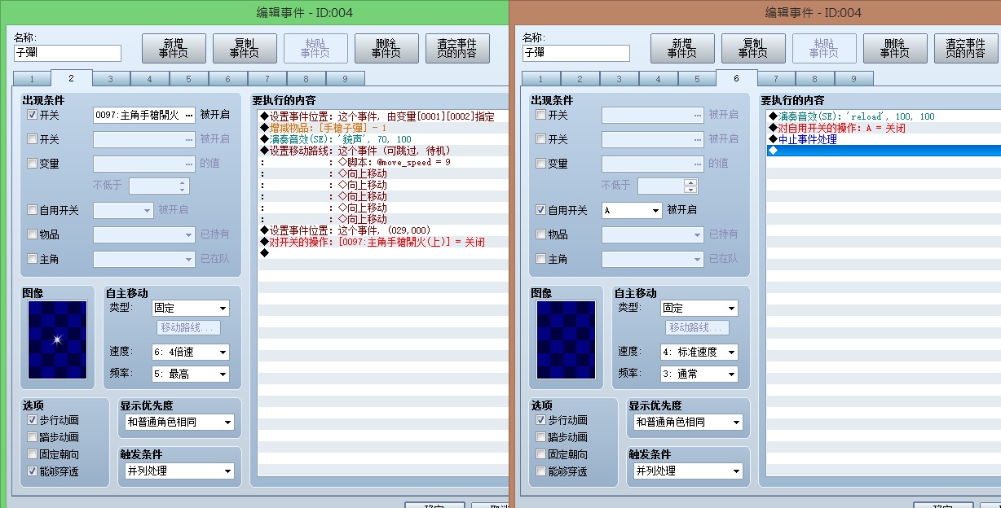Viewport: 1001px width, 508px height.
Task: Open self switch 'A' dropdown in right window
Action: pos(632,210)
